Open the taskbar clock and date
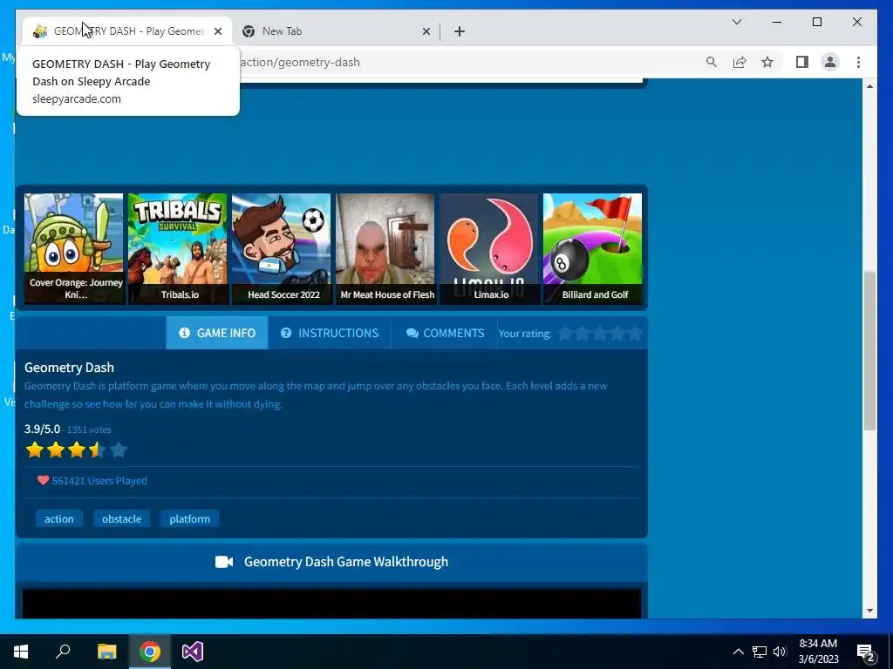Image resolution: width=893 pixels, height=669 pixels. click(818, 652)
